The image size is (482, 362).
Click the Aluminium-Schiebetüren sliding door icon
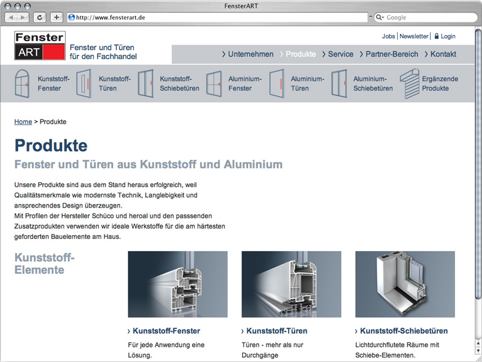[339, 83]
